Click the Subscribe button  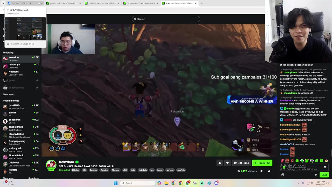pos(262,163)
